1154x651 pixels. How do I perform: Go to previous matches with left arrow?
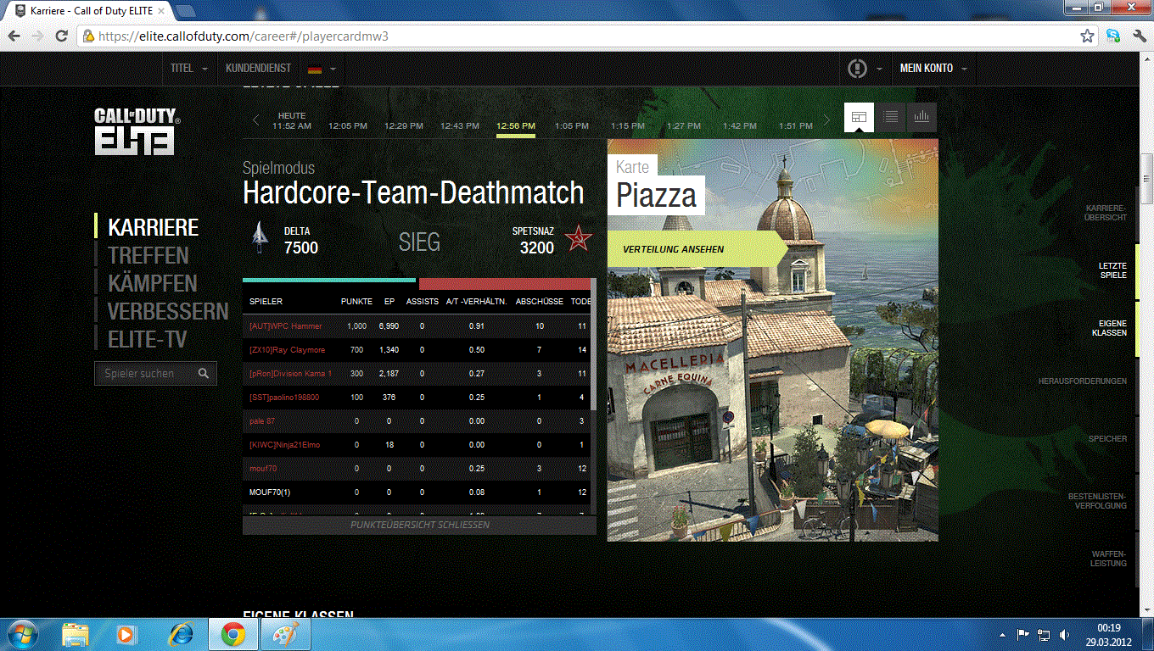(x=255, y=120)
